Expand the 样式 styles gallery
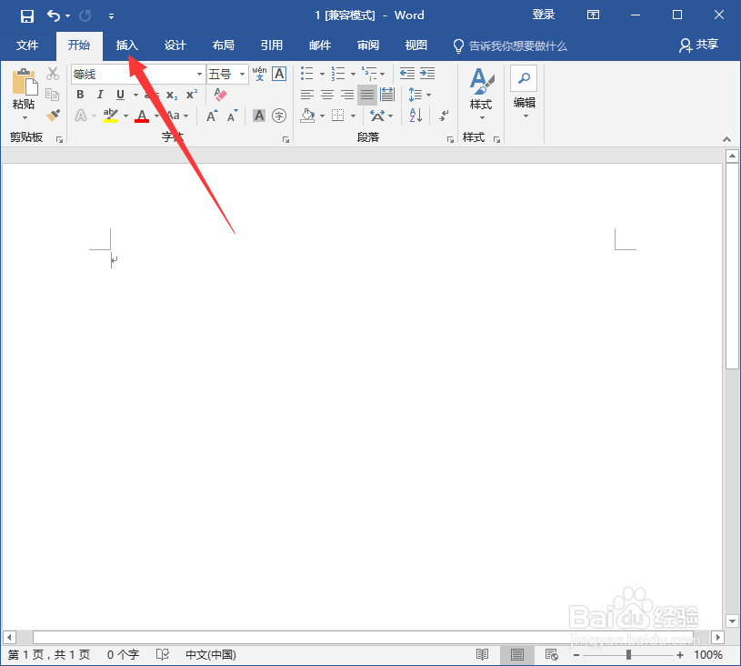 pos(481,94)
